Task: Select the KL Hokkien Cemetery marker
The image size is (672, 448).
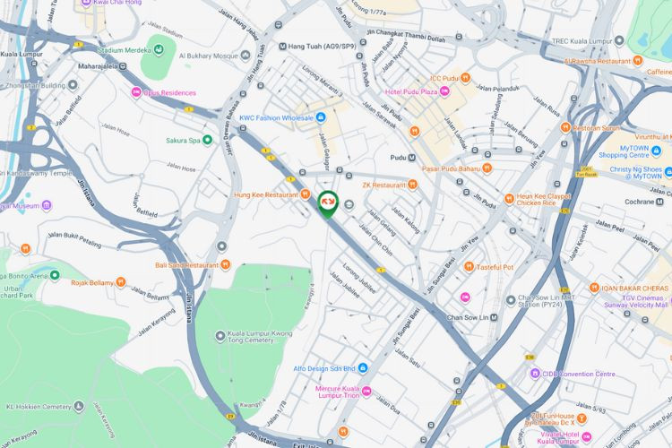Action: point(79,406)
